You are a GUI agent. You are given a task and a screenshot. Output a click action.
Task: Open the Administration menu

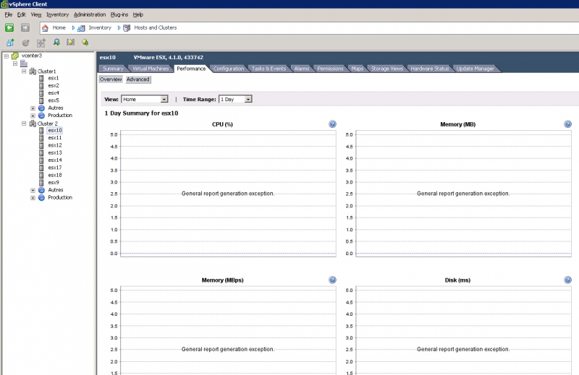pyautogui.click(x=90, y=14)
